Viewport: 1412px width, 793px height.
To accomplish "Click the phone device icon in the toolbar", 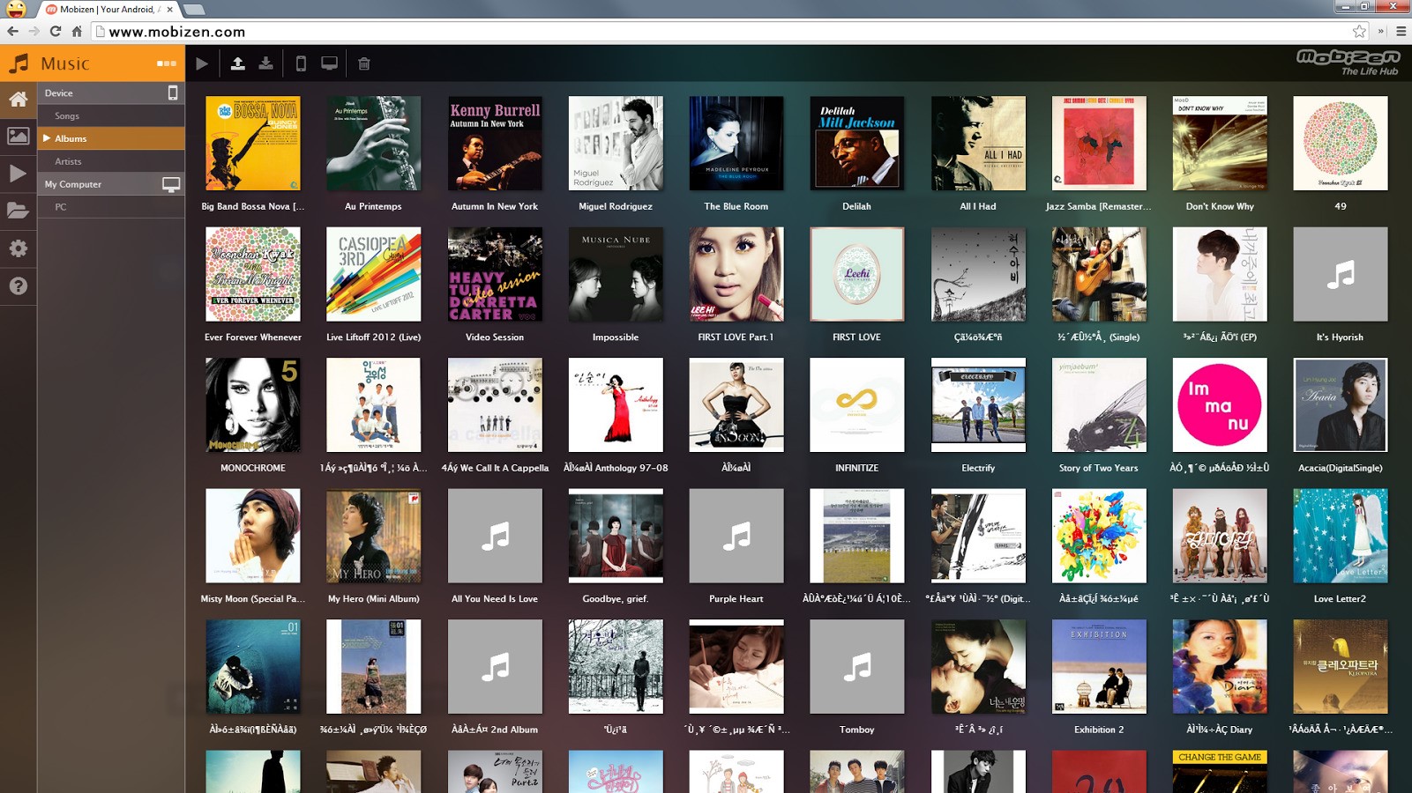I will click(x=301, y=63).
